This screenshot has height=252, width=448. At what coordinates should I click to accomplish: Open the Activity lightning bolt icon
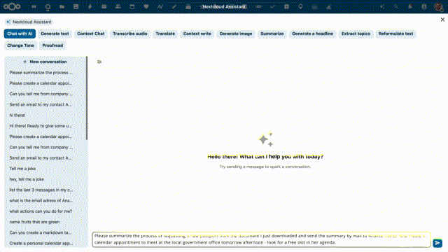coord(90,6)
